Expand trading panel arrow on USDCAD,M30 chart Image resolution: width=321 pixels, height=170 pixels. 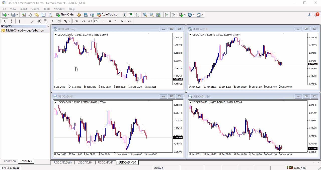190,102
